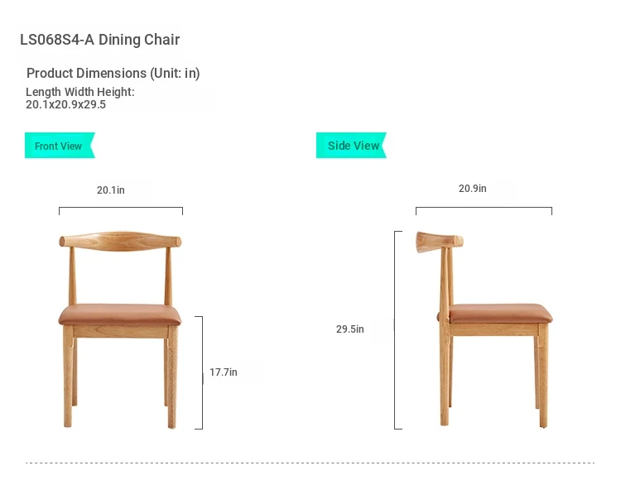Click the 20.9in depth label
This screenshot has width=621, height=480.
[x=473, y=189]
